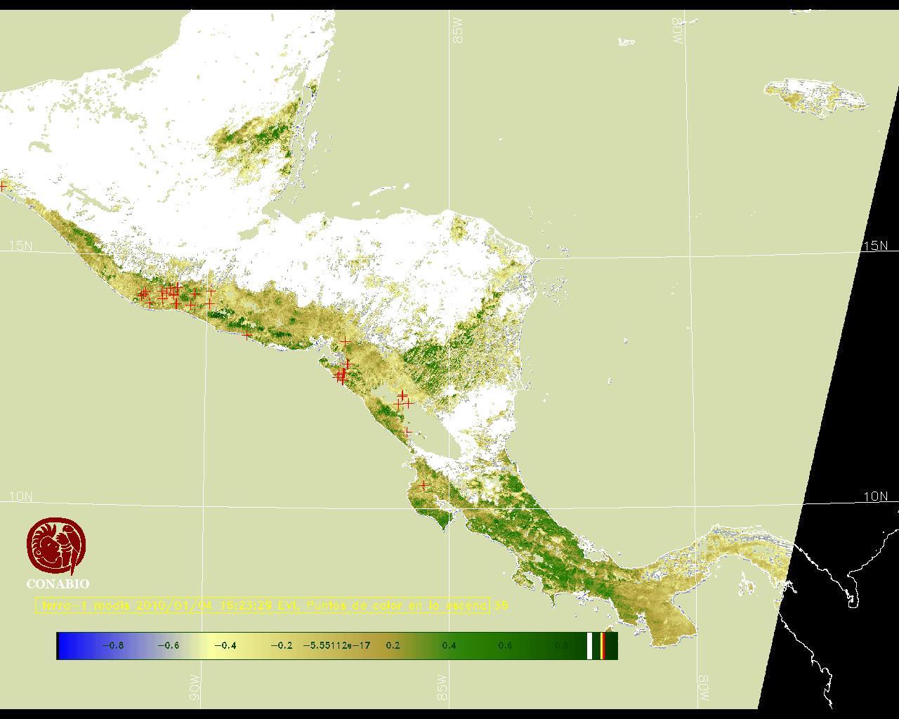Click the 85W longitude label at the top
The image size is (899, 719).
459,32
